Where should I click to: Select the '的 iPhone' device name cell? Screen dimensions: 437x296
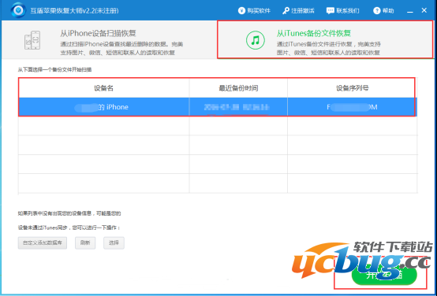pyautogui.click(x=103, y=107)
